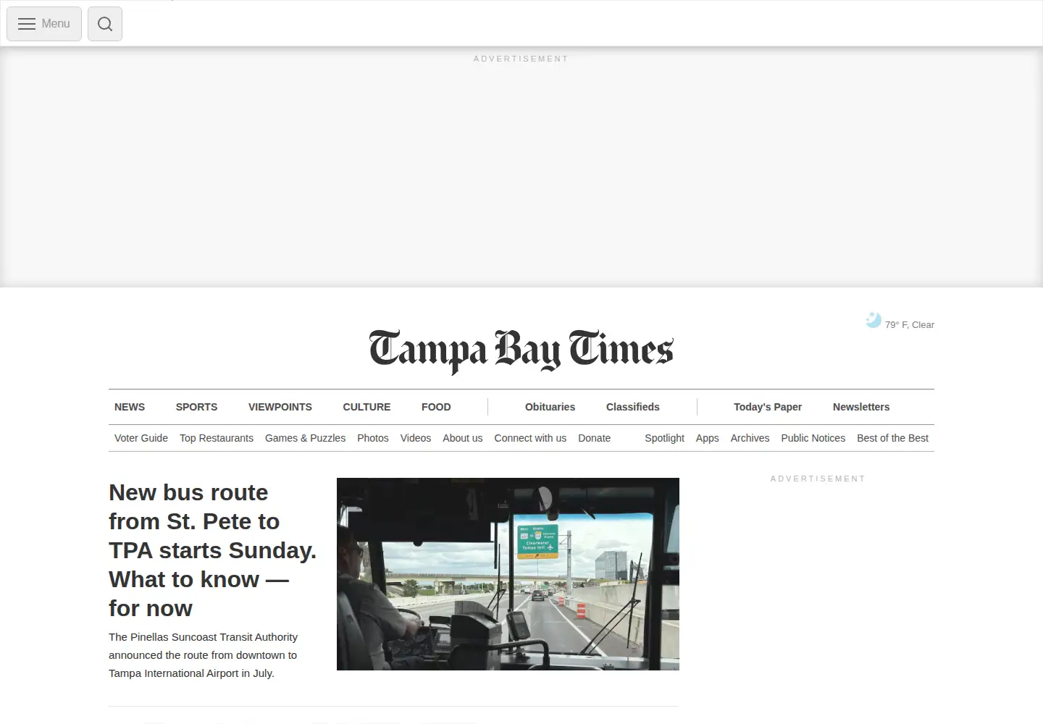This screenshot has height=724, width=1043.
Task: Click the Tampa Bay Times logo
Action: pyautogui.click(x=521, y=351)
